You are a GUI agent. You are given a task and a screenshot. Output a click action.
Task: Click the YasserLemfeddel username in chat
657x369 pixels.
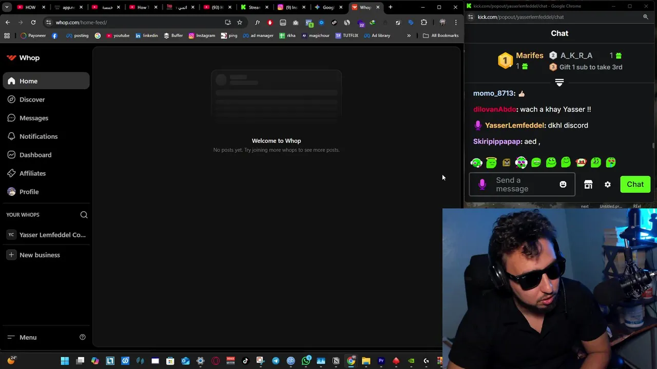pos(515,125)
